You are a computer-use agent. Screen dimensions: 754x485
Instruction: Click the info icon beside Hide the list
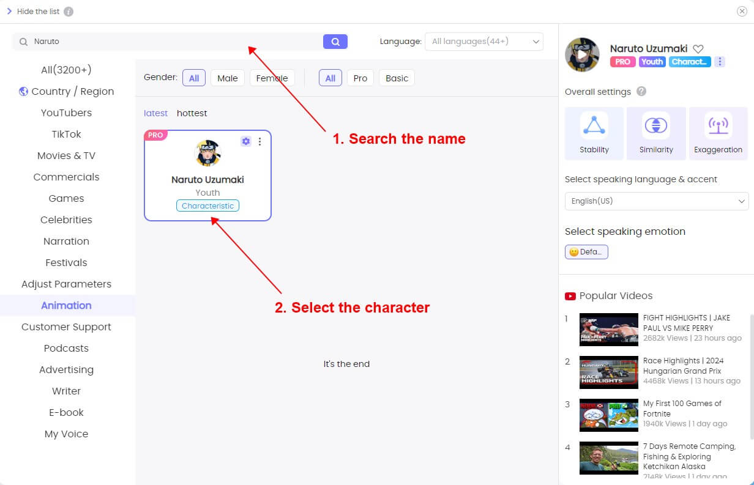pos(69,12)
